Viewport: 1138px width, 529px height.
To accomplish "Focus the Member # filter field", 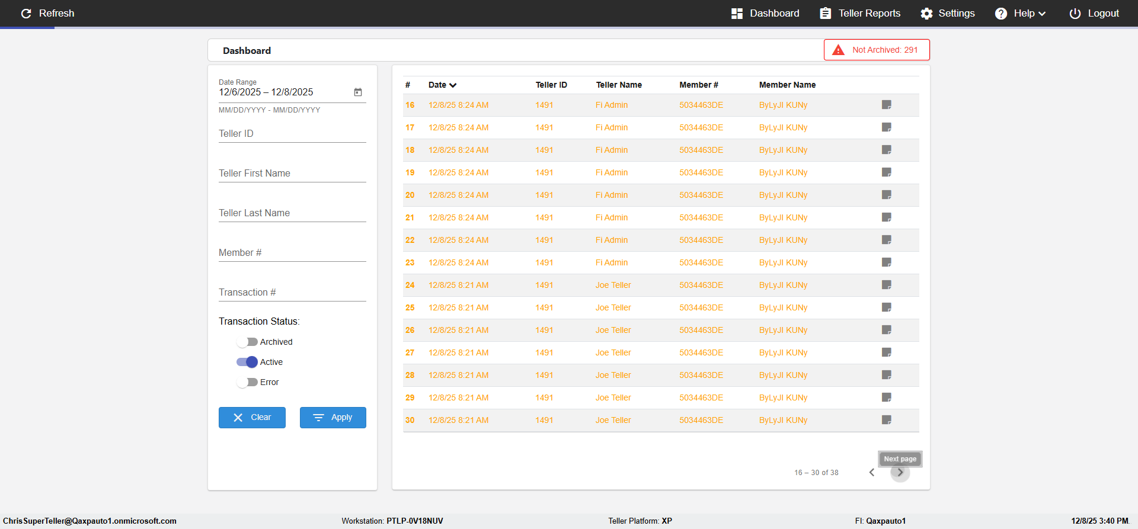I will (292, 253).
